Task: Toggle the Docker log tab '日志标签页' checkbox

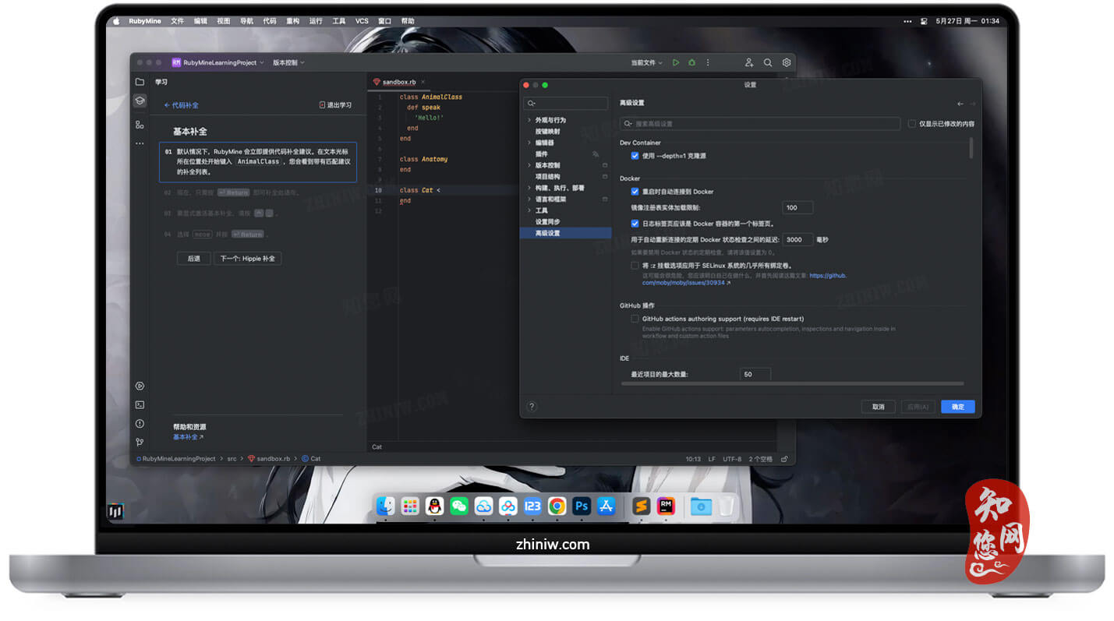Action: click(635, 224)
